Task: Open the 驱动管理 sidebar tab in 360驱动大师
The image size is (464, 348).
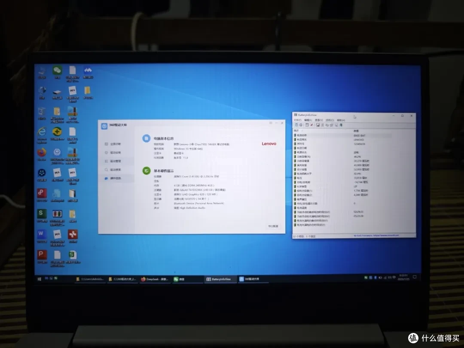Action: [116, 161]
